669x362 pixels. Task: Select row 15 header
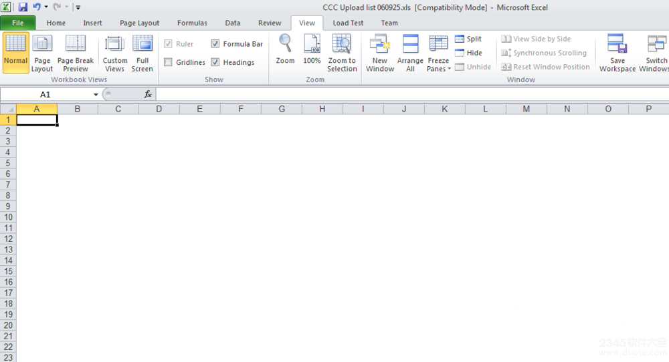click(x=8, y=271)
